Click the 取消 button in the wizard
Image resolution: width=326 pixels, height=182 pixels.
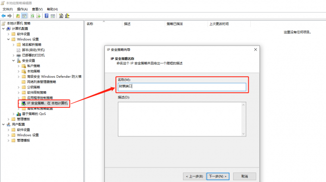245,176
